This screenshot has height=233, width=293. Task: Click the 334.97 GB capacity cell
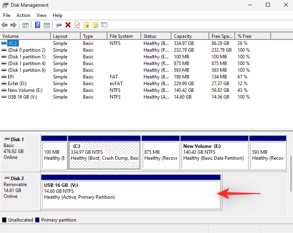[184, 43]
